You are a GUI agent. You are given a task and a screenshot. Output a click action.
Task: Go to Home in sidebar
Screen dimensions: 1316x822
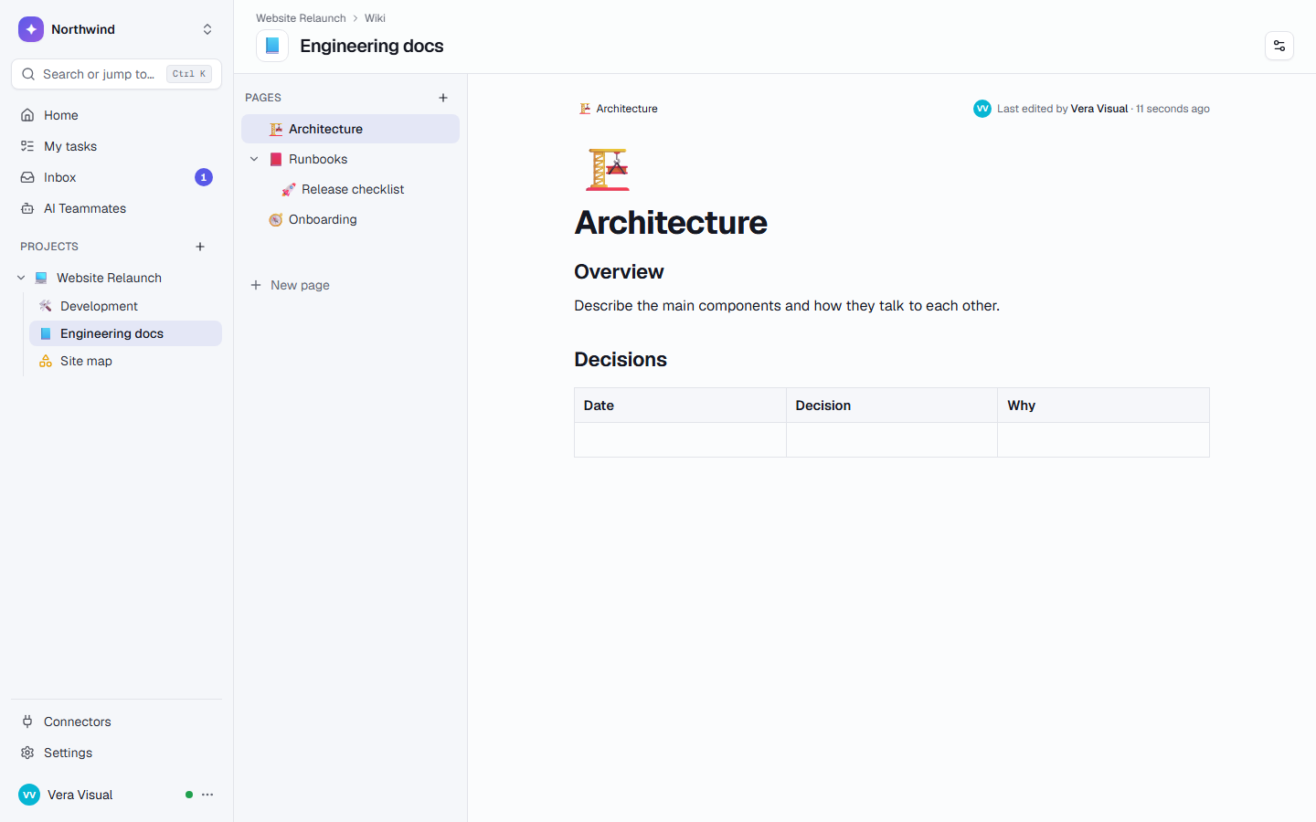pyautogui.click(x=116, y=115)
